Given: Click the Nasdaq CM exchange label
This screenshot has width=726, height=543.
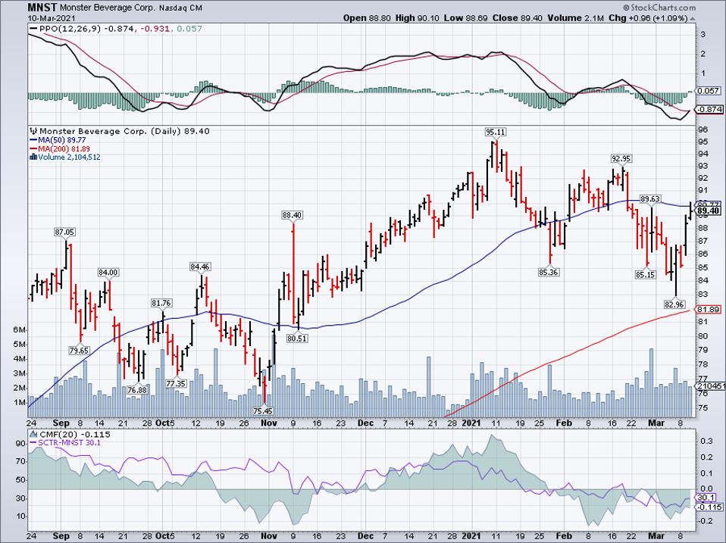Looking at the screenshot, I should click(x=180, y=8).
